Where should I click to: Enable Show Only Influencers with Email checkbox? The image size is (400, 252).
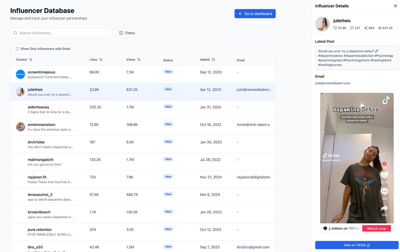(x=17, y=49)
